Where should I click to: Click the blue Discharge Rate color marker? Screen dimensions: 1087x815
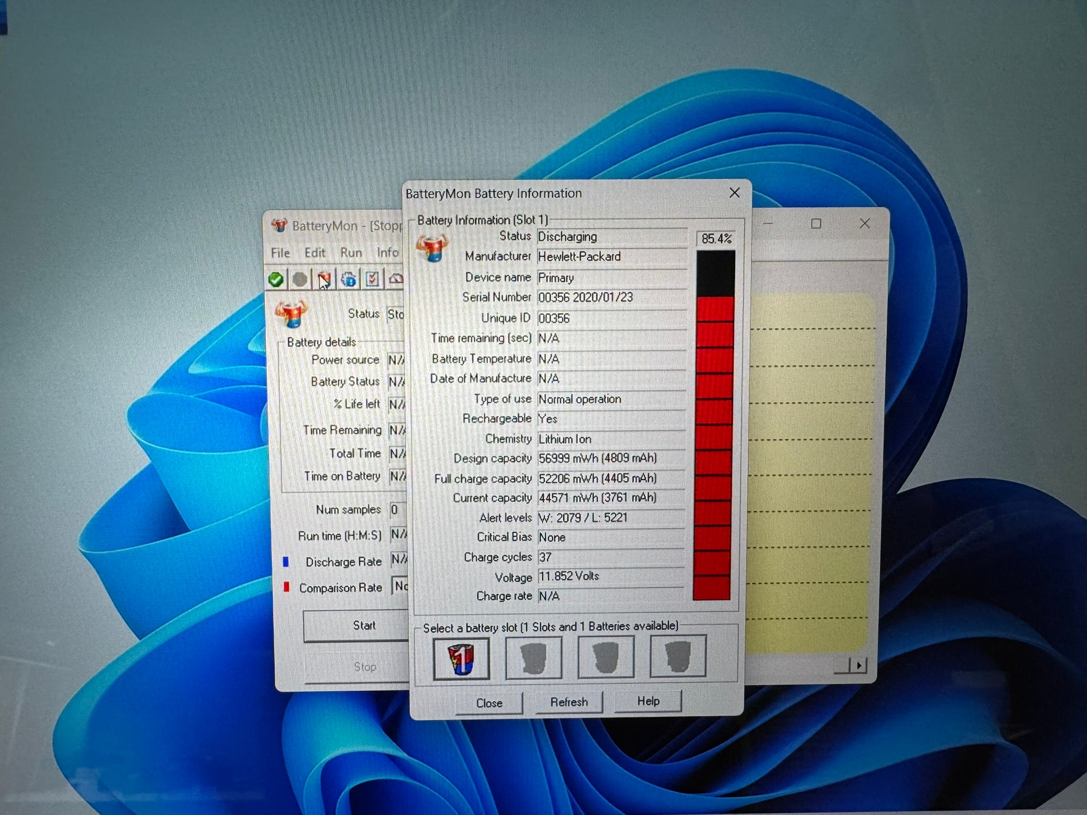click(x=286, y=561)
